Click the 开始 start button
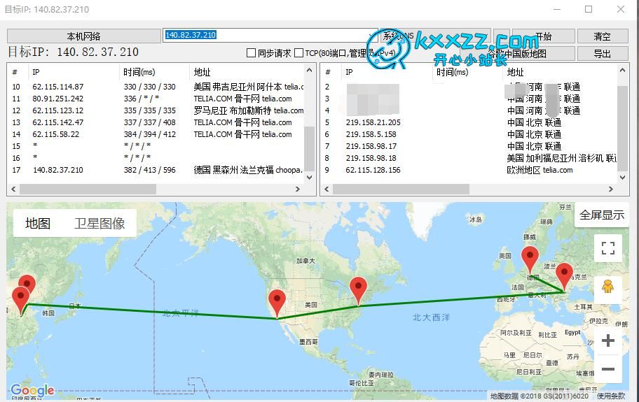The width and height of the screenshot is (639, 402). point(543,36)
